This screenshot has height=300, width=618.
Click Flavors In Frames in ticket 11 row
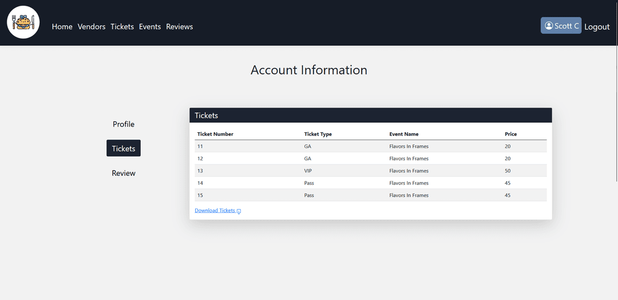point(409,146)
